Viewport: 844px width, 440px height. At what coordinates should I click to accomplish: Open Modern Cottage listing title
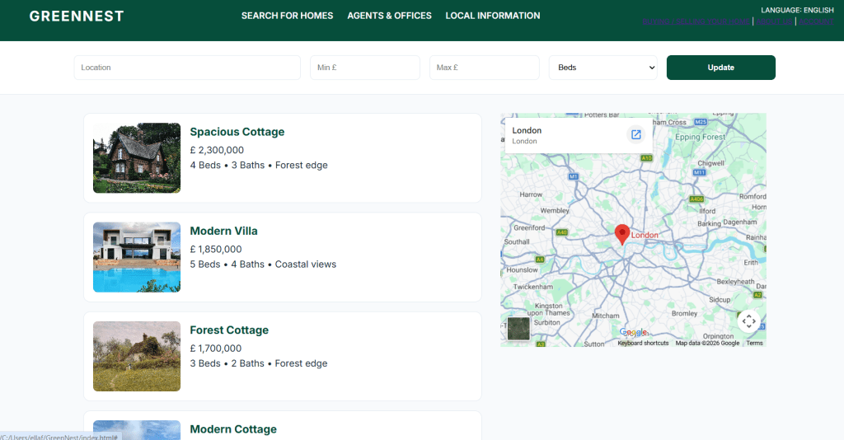233,428
